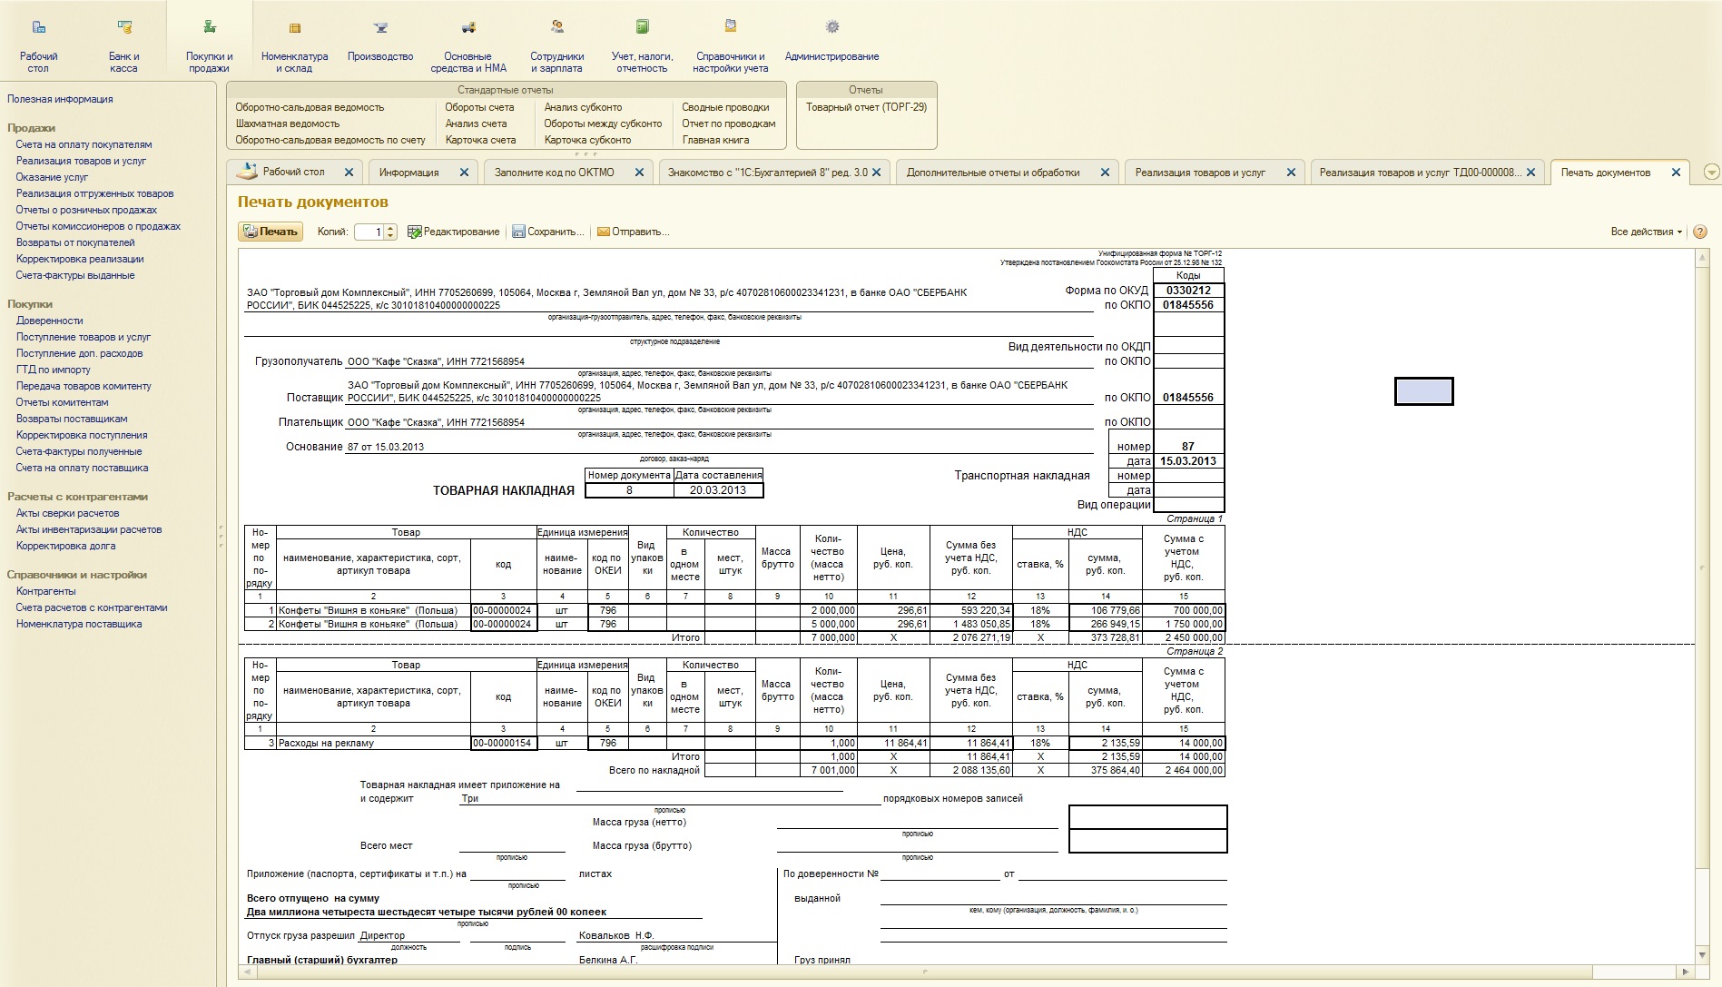The width and height of the screenshot is (1722, 987).
Task: Switch to the Заполните код по ОКТМО tab
Action: (x=554, y=173)
